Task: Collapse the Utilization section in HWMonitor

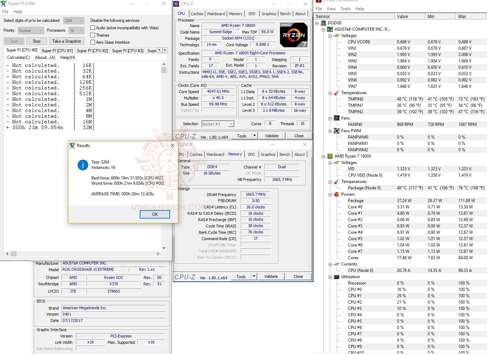Action: pyautogui.click(x=330, y=277)
